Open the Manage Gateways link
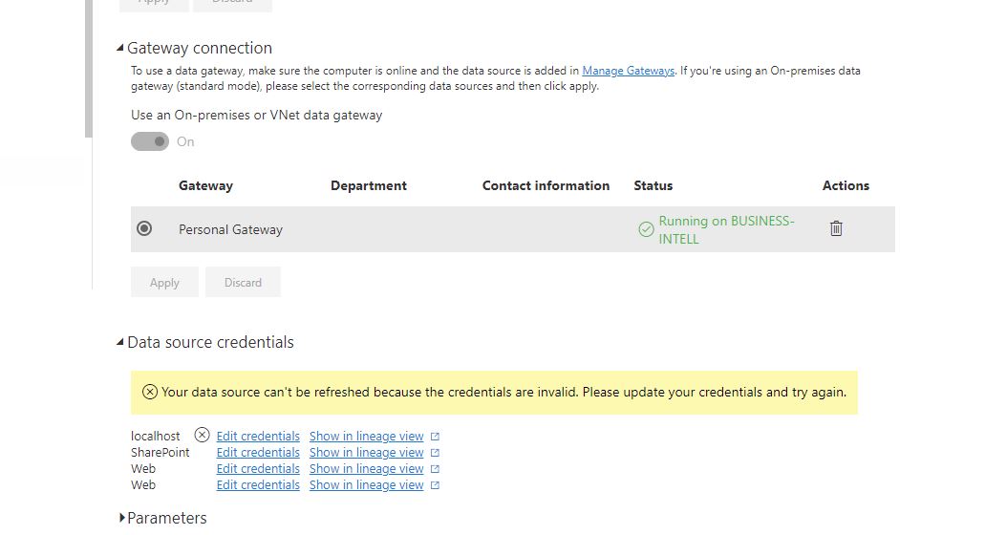Image resolution: width=985 pixels, height=535 pixels. click(629, 71)
